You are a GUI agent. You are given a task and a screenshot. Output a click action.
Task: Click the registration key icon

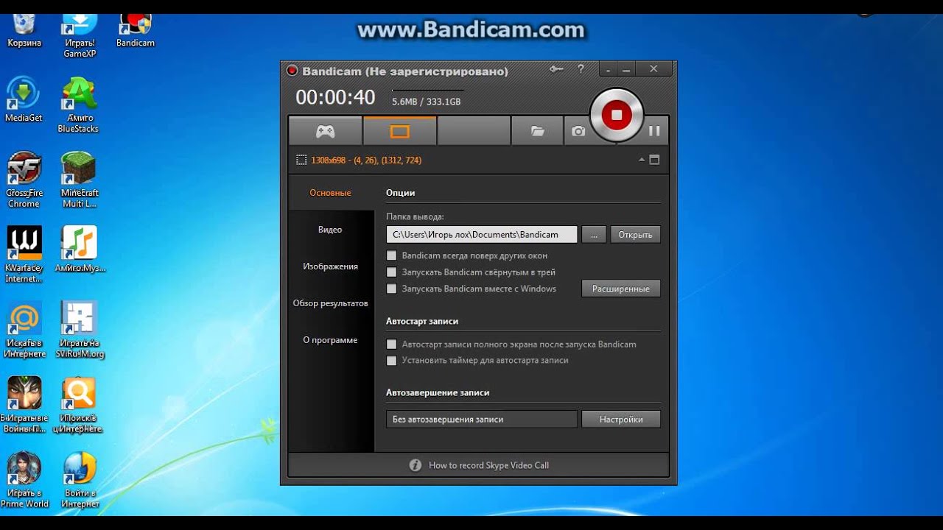coord(556,69)
